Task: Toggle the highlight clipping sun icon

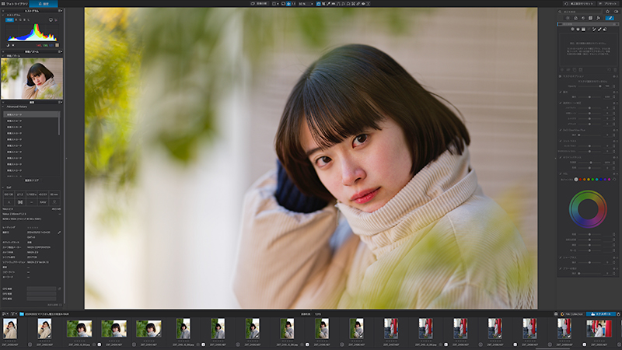Action: pos(13,45)
